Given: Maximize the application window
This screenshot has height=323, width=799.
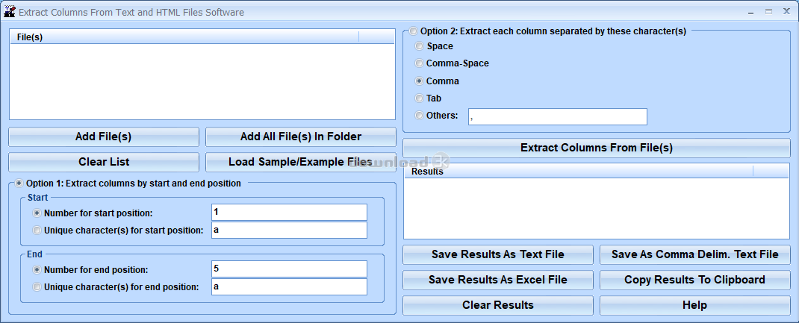Looking at the screenshot, I should pos(768,11).
